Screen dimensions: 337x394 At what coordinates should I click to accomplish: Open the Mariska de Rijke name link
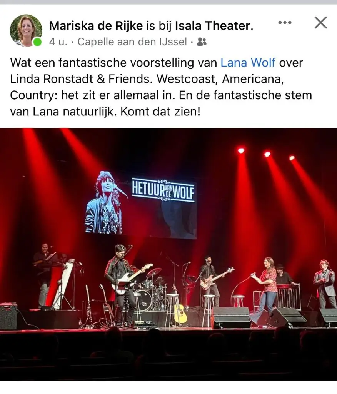pos(96,26)
